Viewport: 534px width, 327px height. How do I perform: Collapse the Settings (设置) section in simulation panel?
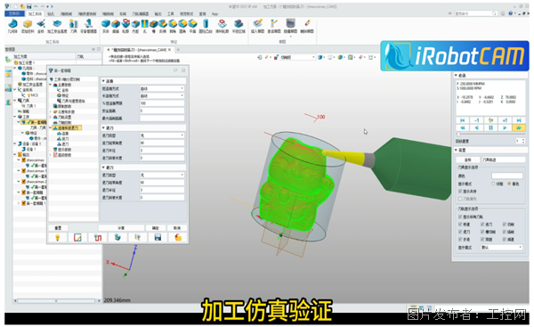(456, 150)
